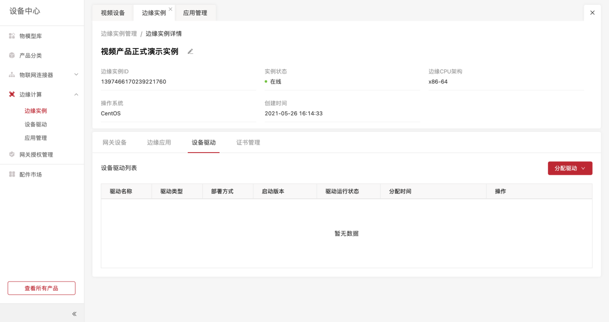609x322 pixels.
Task: Click the 物联网连接器 network icon
Action: tap(12, 75)
